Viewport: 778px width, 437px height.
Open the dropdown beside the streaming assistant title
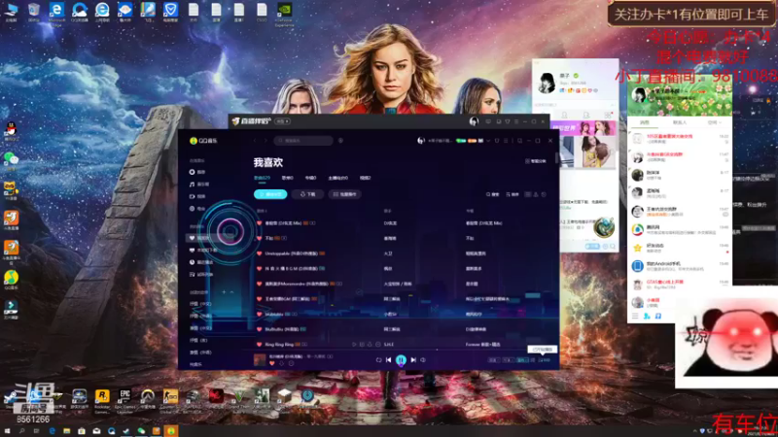[283, 121]
